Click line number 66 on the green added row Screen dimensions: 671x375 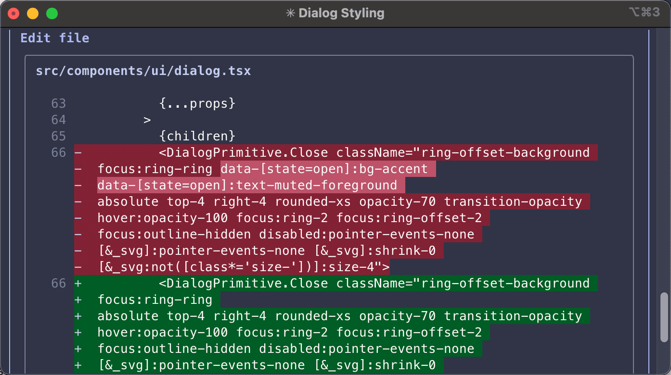tap(58, 284)
